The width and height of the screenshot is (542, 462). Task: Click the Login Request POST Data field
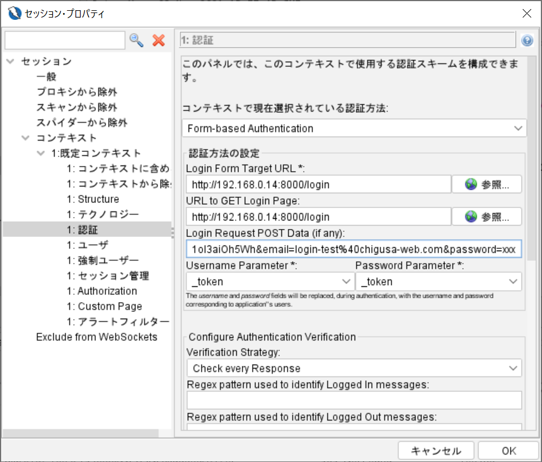tap(354, 249)
